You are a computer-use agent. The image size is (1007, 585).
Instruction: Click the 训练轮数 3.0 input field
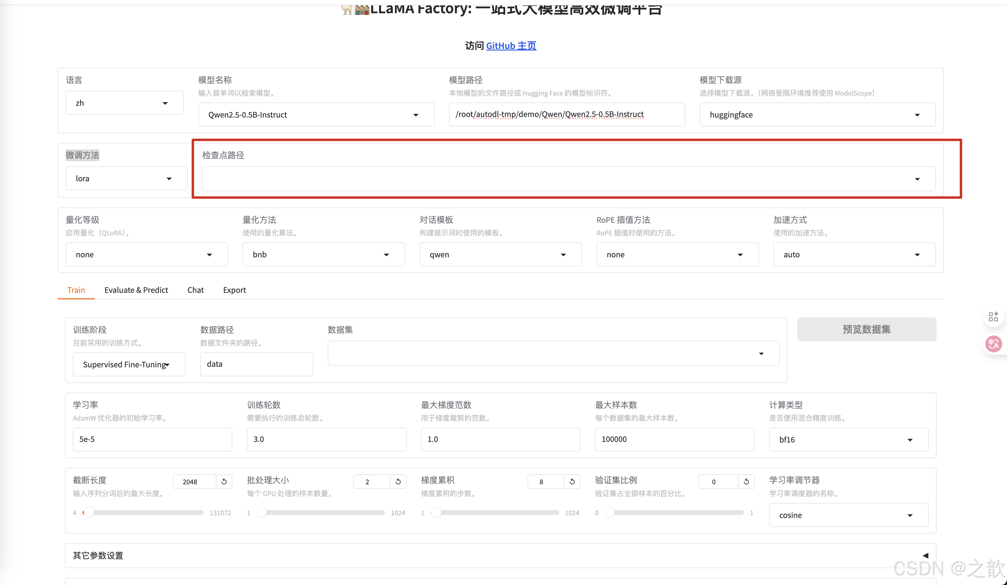[327, 439]
